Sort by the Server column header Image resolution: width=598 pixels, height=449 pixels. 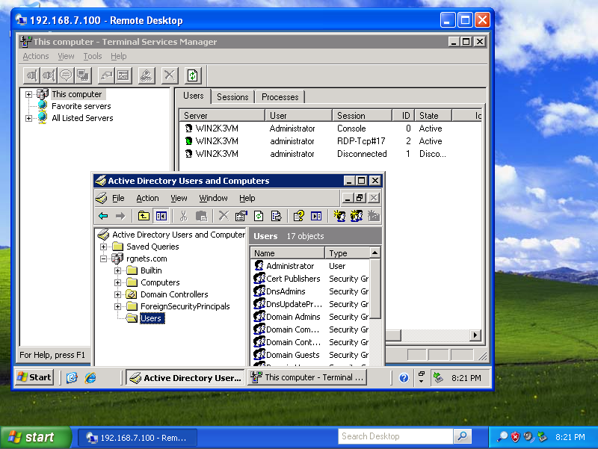pos(222,116)
